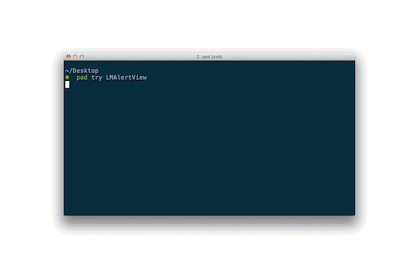The width and height of the screenshot is (410, 276).
Task: Click the bottom-right corner of the terminal window
Action: (354, 215)
